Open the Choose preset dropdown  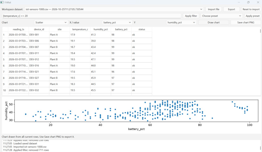222,16
